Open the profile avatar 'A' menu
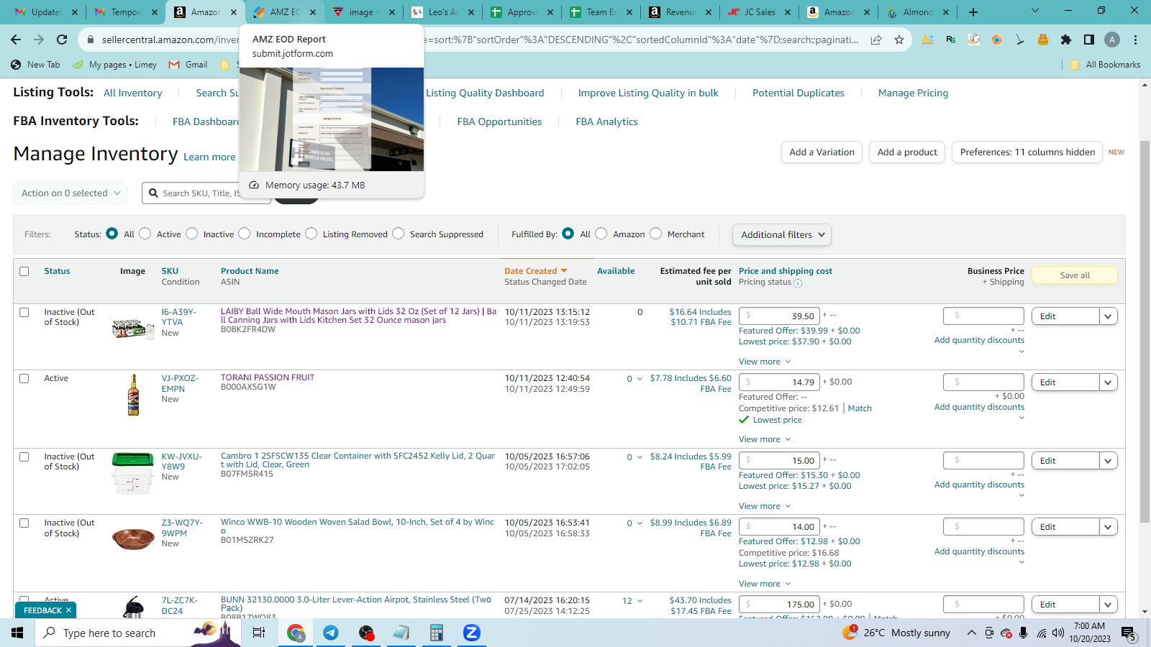 [x=1112, y=40]
